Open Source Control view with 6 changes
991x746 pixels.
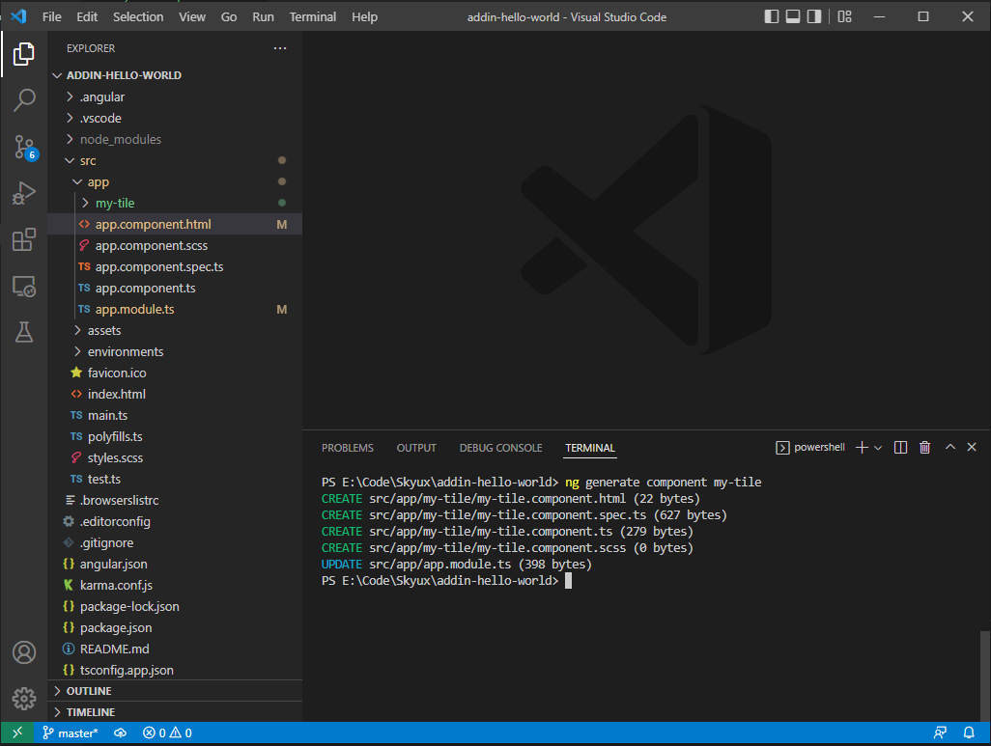24,147
